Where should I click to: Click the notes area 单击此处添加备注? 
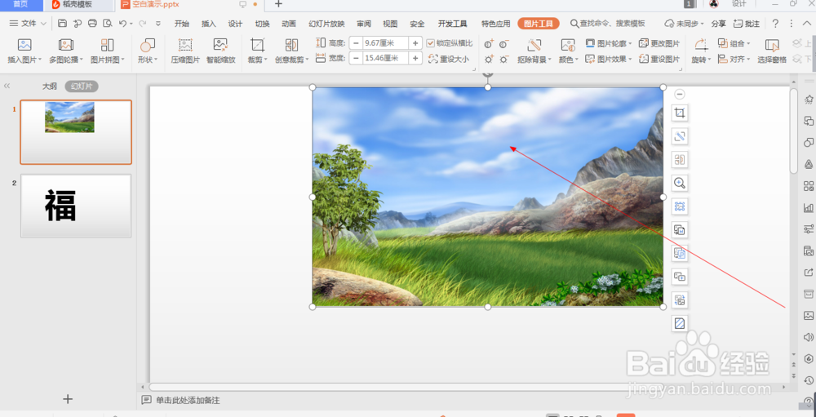point(188,401)
